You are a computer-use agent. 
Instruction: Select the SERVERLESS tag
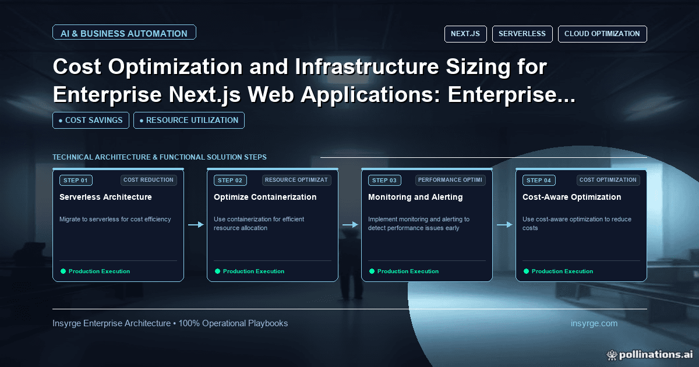tap(523, 34)
